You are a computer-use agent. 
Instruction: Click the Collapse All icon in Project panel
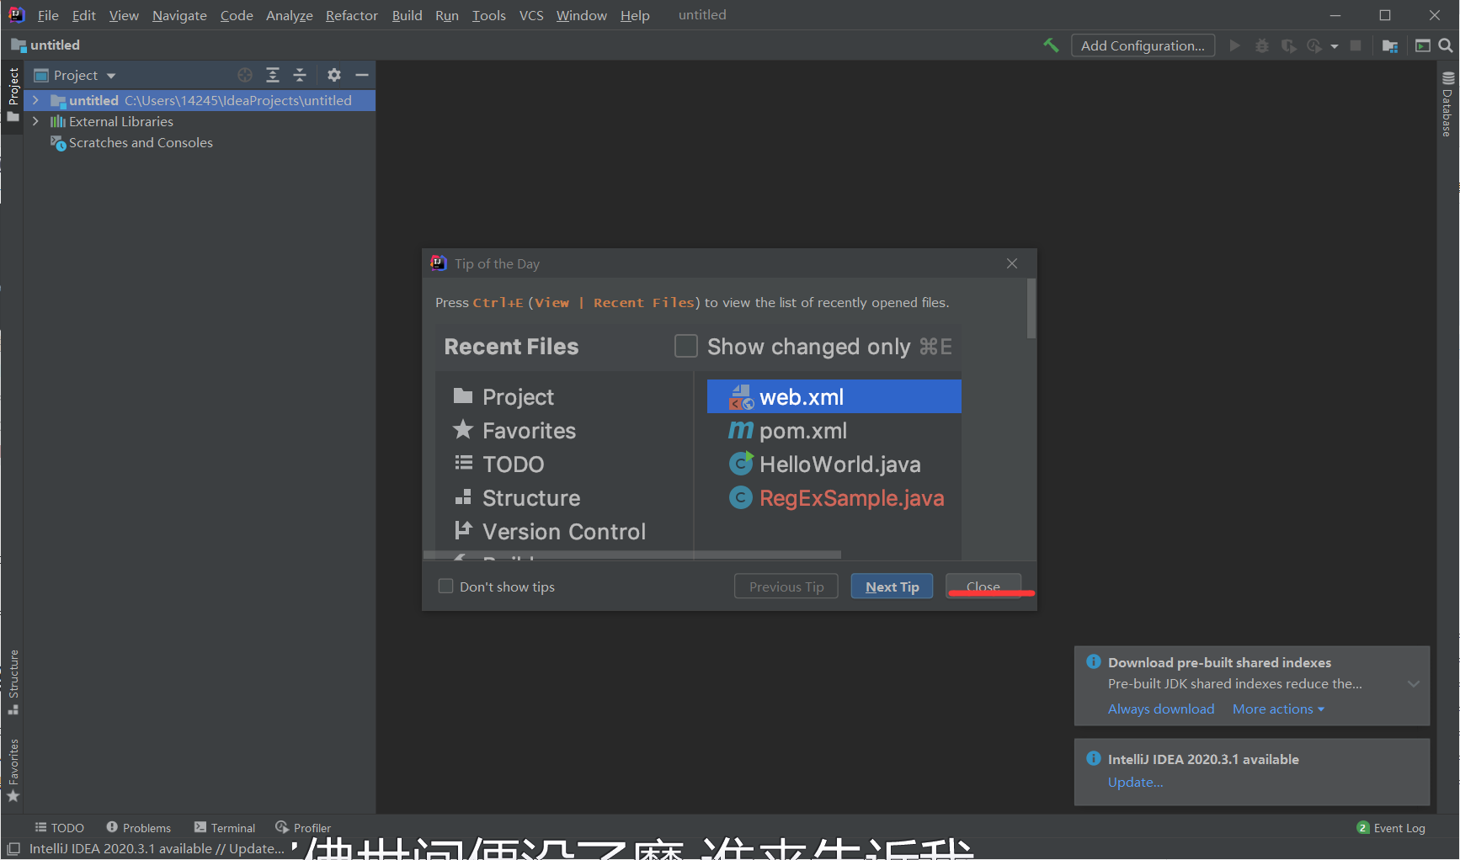300,75
